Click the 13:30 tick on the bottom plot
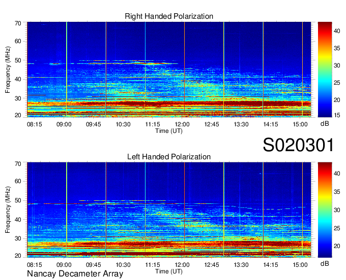This screenshot has width=346, height=280. click(241, 265)
